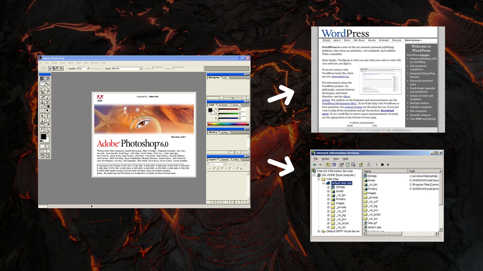Image resolution: width=483 pixels, height=271 pixels.
Task: Switch to the Channels tab
Action: tap(225, 160)
